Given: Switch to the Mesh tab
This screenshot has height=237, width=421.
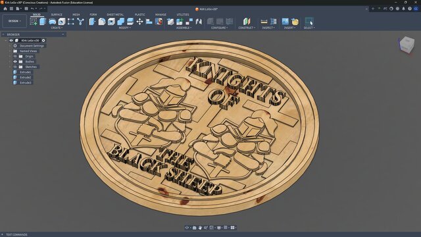Looking at the screenshot, I should pos(76,14).
